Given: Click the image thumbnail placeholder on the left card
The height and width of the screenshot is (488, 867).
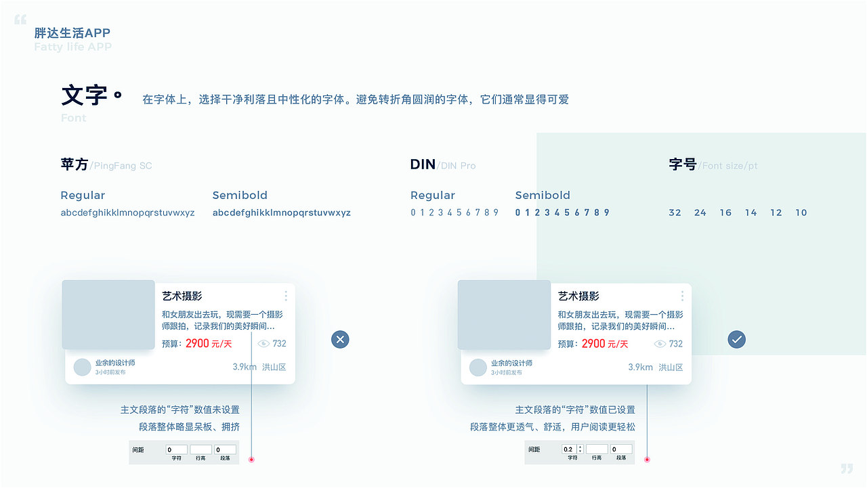Looking at the screenshot, I should (108, 314).
